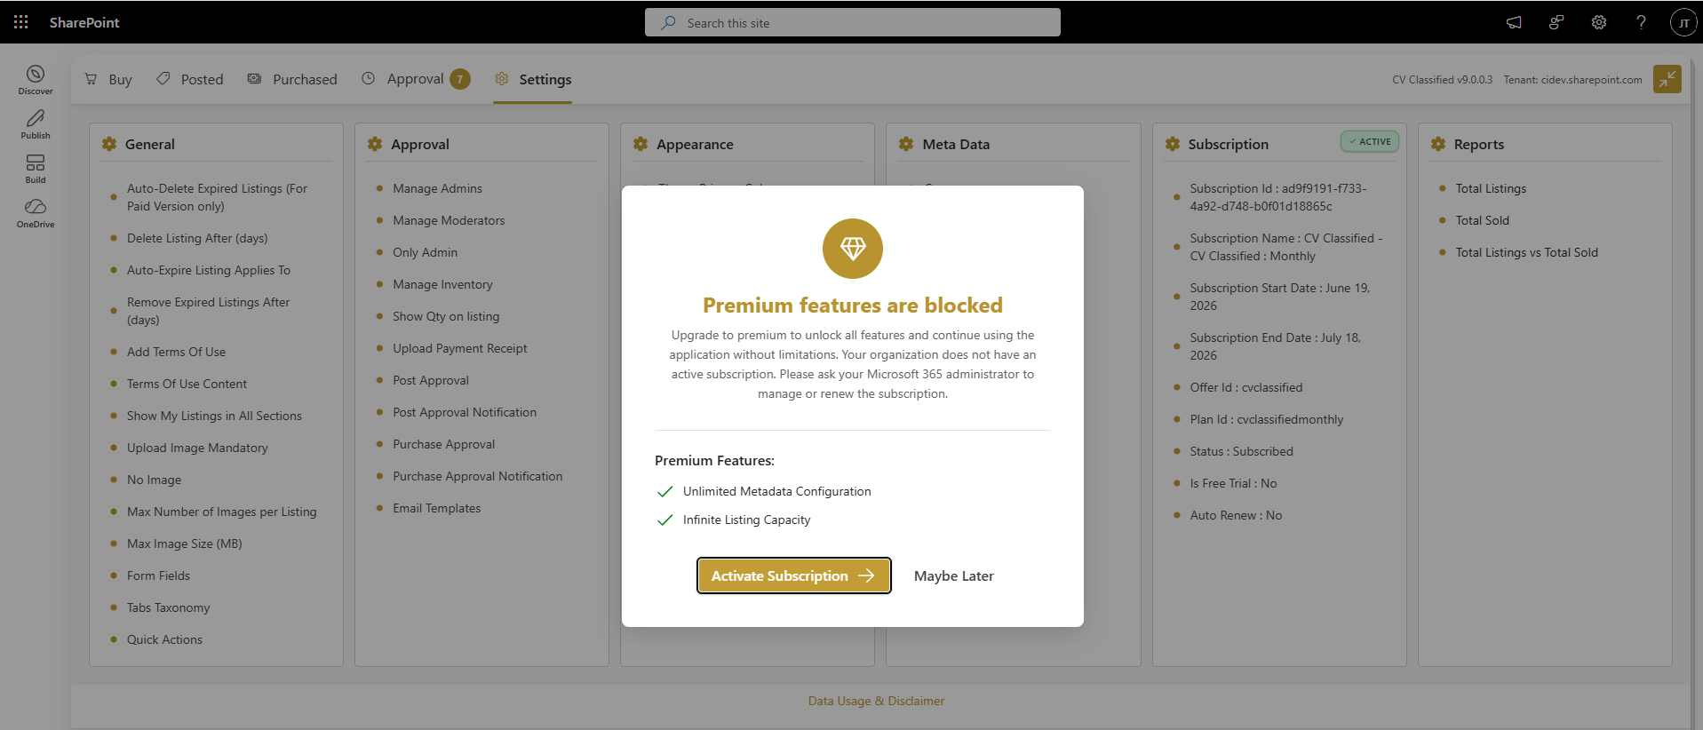Select the Purchased tab
The height and width of the screenshot is (730, 1703).
coord(292,79)
